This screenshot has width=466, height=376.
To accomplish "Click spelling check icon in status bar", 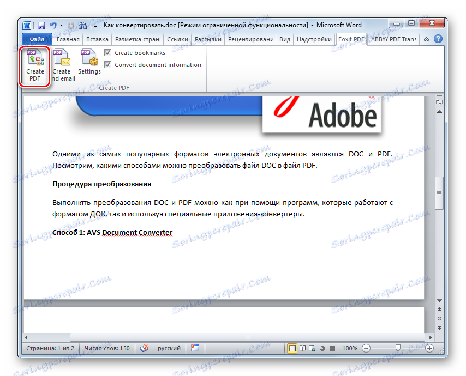I will click(145, 348).
